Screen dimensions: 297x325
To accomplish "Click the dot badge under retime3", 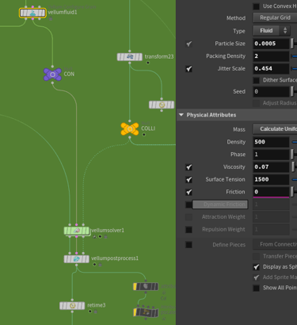I will [90, 312].
